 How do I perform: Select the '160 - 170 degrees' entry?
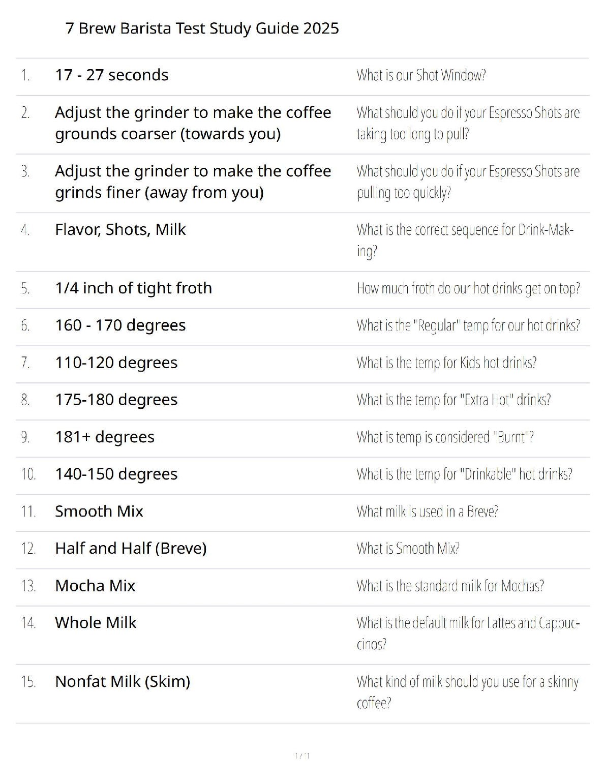(x=120, y=325)
